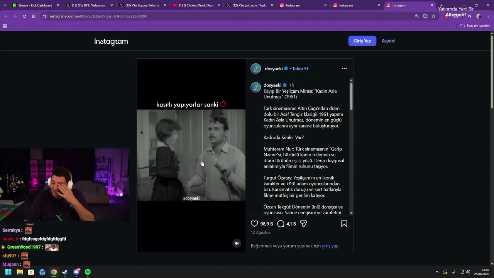The image size is (494, 278).
Task: Reload the Instagram page
Action: 24,16
